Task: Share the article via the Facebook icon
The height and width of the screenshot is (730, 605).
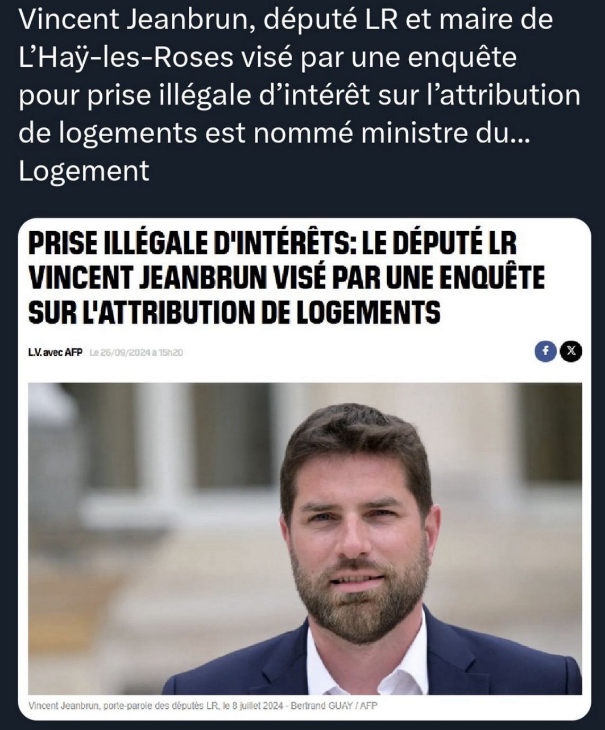Action: [545, 351]
